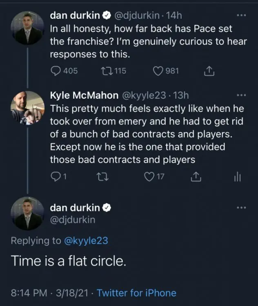Open the @djdurkin handle under main tweet

point(72,220)
